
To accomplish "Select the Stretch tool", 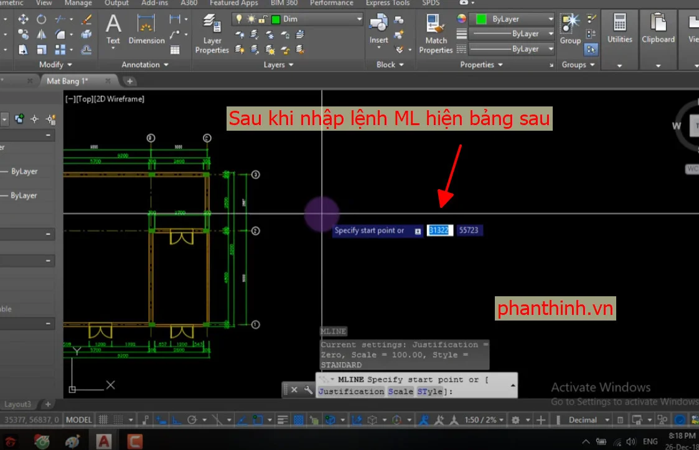I will pyautogui.click(x=23, y=50).
